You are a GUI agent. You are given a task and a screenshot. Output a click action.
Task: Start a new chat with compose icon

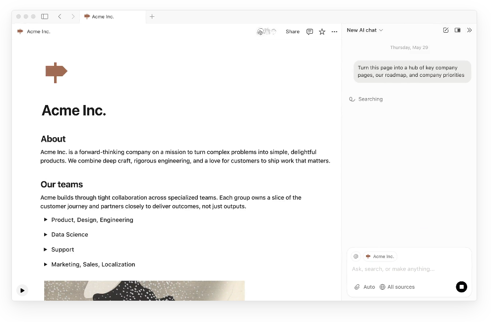(x=445, y=30)
